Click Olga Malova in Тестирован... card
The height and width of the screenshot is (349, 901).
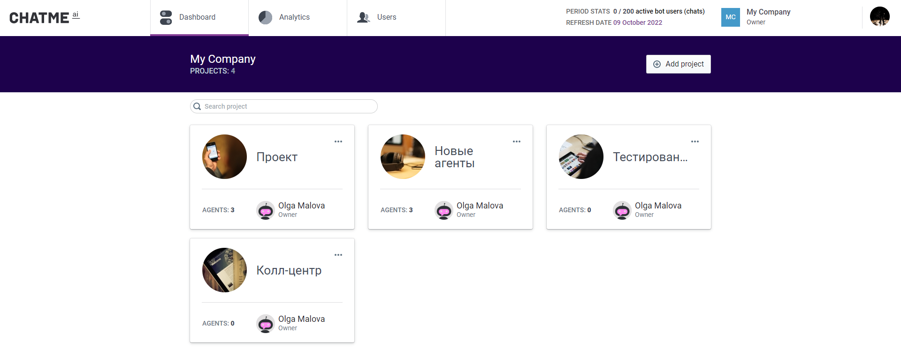(658, 206)
